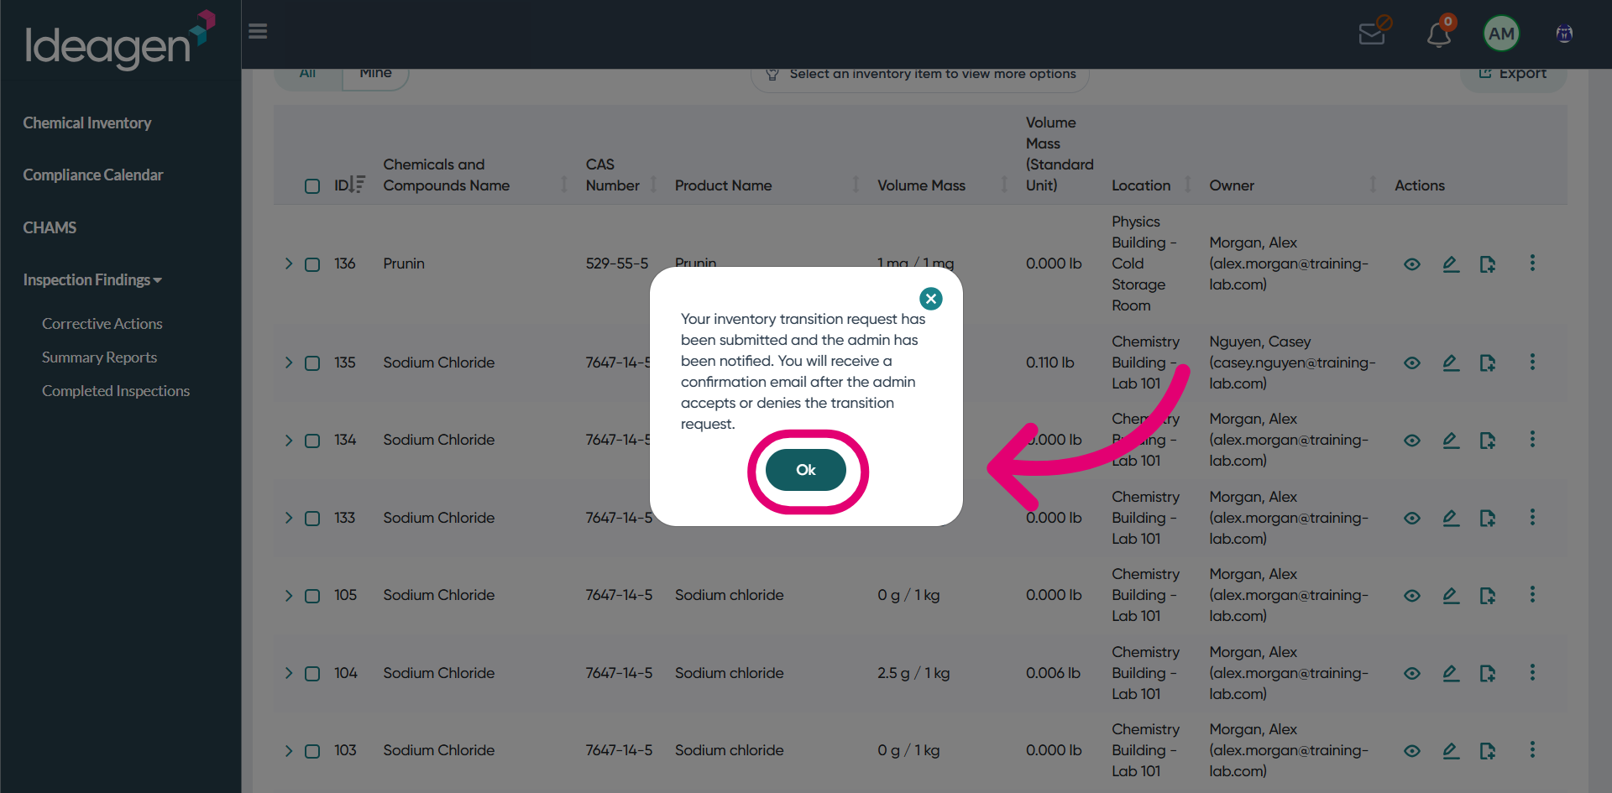
Task: Open more actions menu for row 133
Action: tap(1532, 517)
